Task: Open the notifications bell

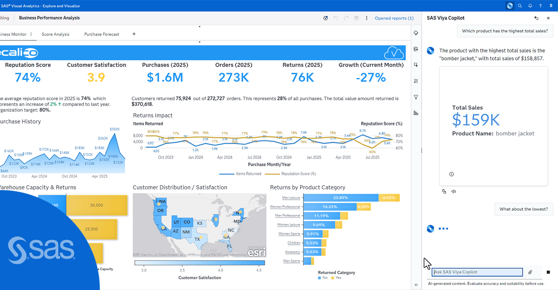Action: (x=530, y=6)
